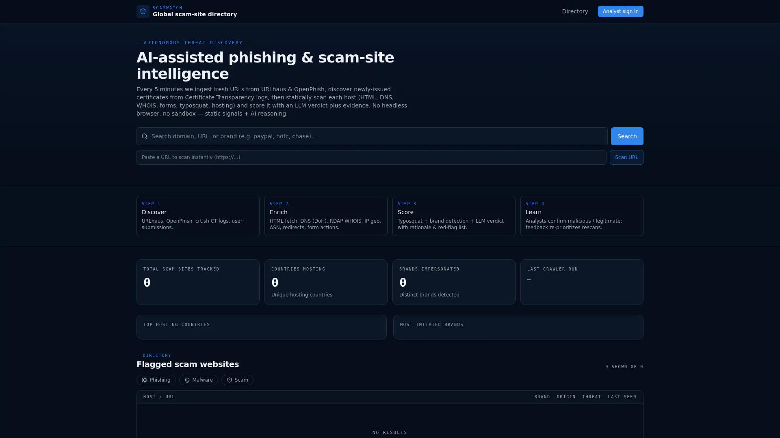Viewport: 780px width, 438px height.
Task: Click the Malware filter icon
Action: [187, 380]
